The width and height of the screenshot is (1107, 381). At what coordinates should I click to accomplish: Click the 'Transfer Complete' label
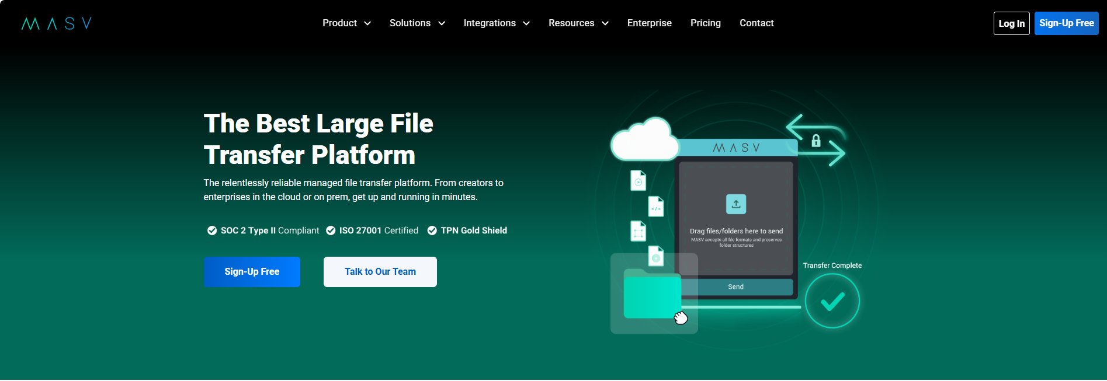pyautogui.click(x=832, y=265)
